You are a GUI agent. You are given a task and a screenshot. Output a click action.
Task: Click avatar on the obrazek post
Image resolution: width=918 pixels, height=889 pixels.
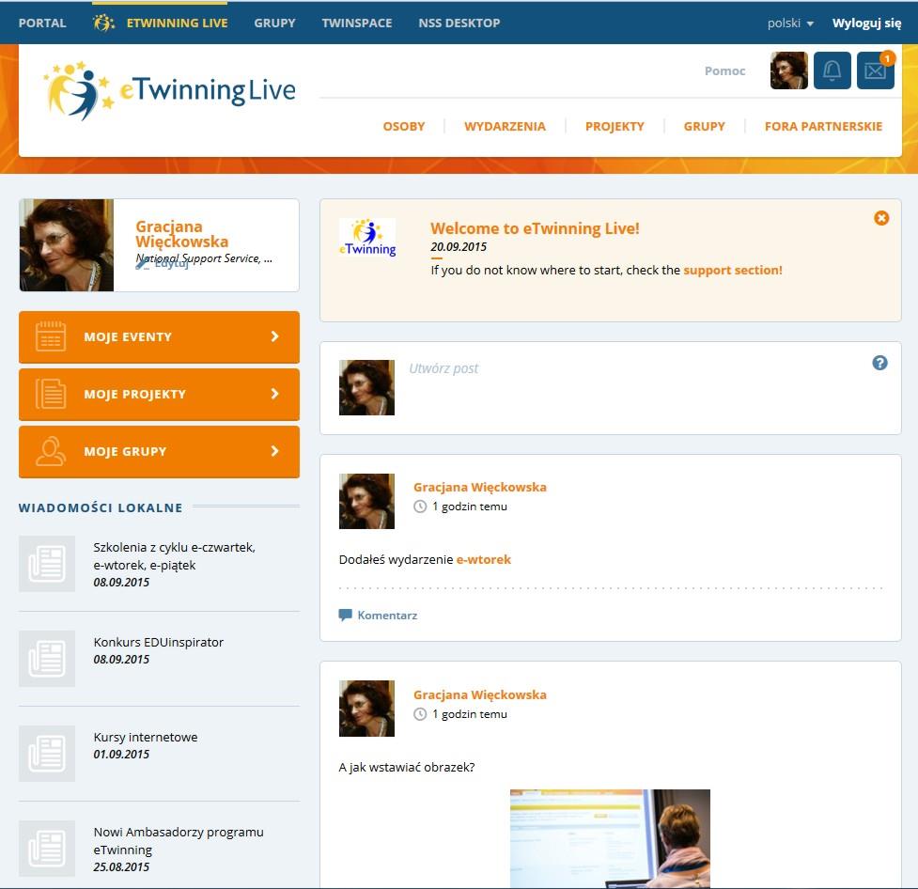click(366, 708)
